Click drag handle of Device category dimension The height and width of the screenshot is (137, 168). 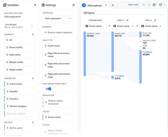tap(7, 106)
